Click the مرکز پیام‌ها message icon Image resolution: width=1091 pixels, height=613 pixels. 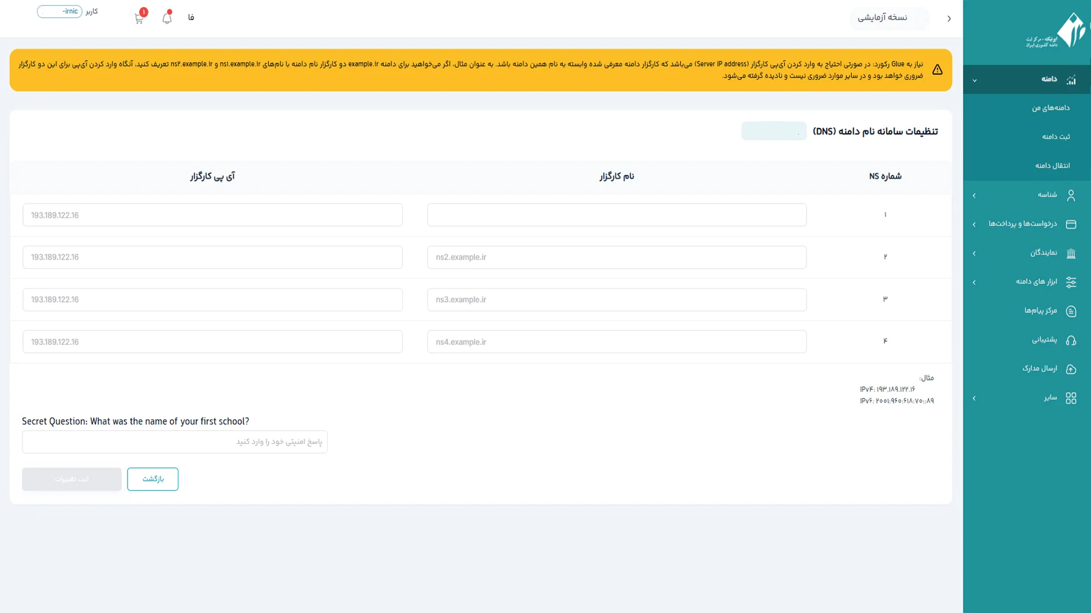[1071, 311]
